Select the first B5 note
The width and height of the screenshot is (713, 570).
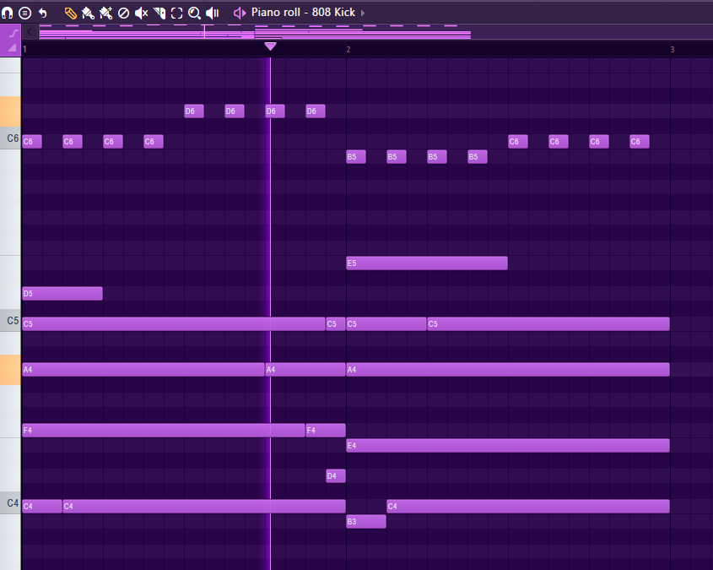point(356,156)
